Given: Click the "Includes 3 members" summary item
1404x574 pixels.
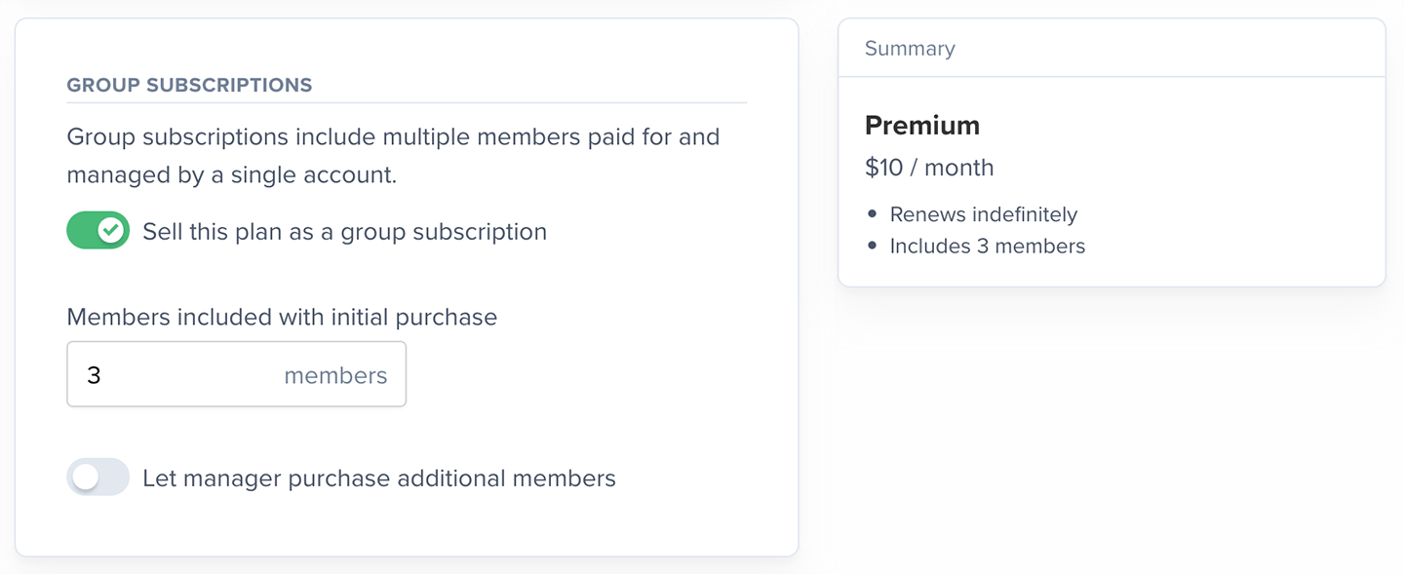Looking at the screenshot, I should [988, 247].
